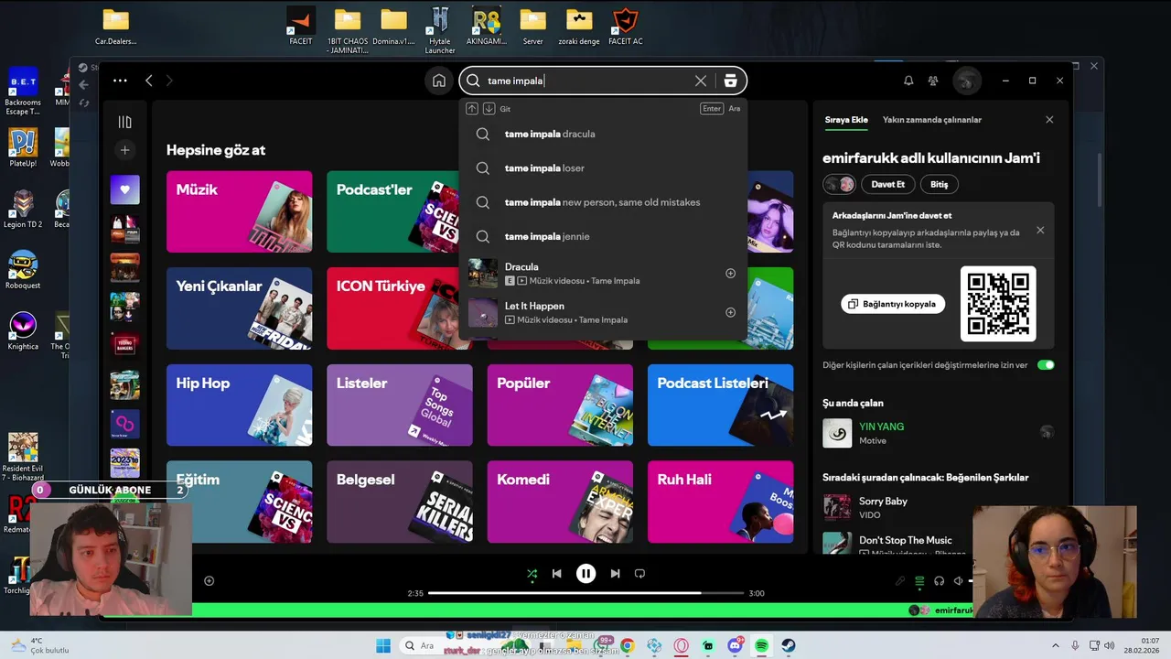Viewport: 1171px width, 659px height.
Task: Click Bağlantıyı kopyala button
Action: 893,304
